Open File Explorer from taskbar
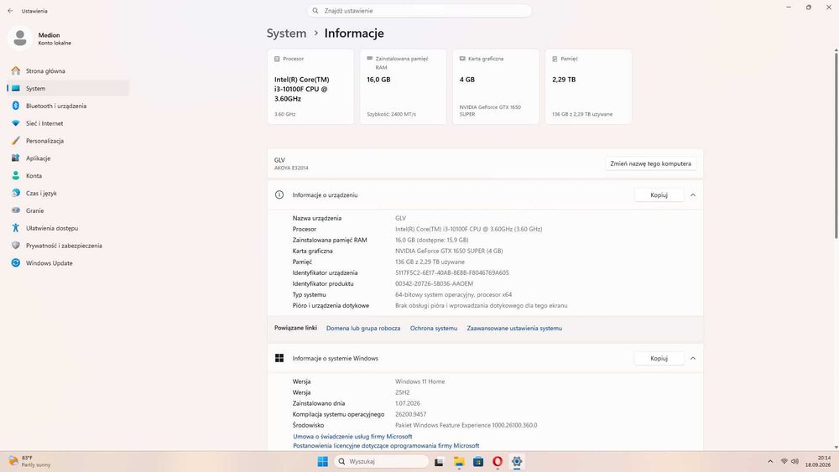This screenshot has width=839, height=472. click(x=459, y=462)
